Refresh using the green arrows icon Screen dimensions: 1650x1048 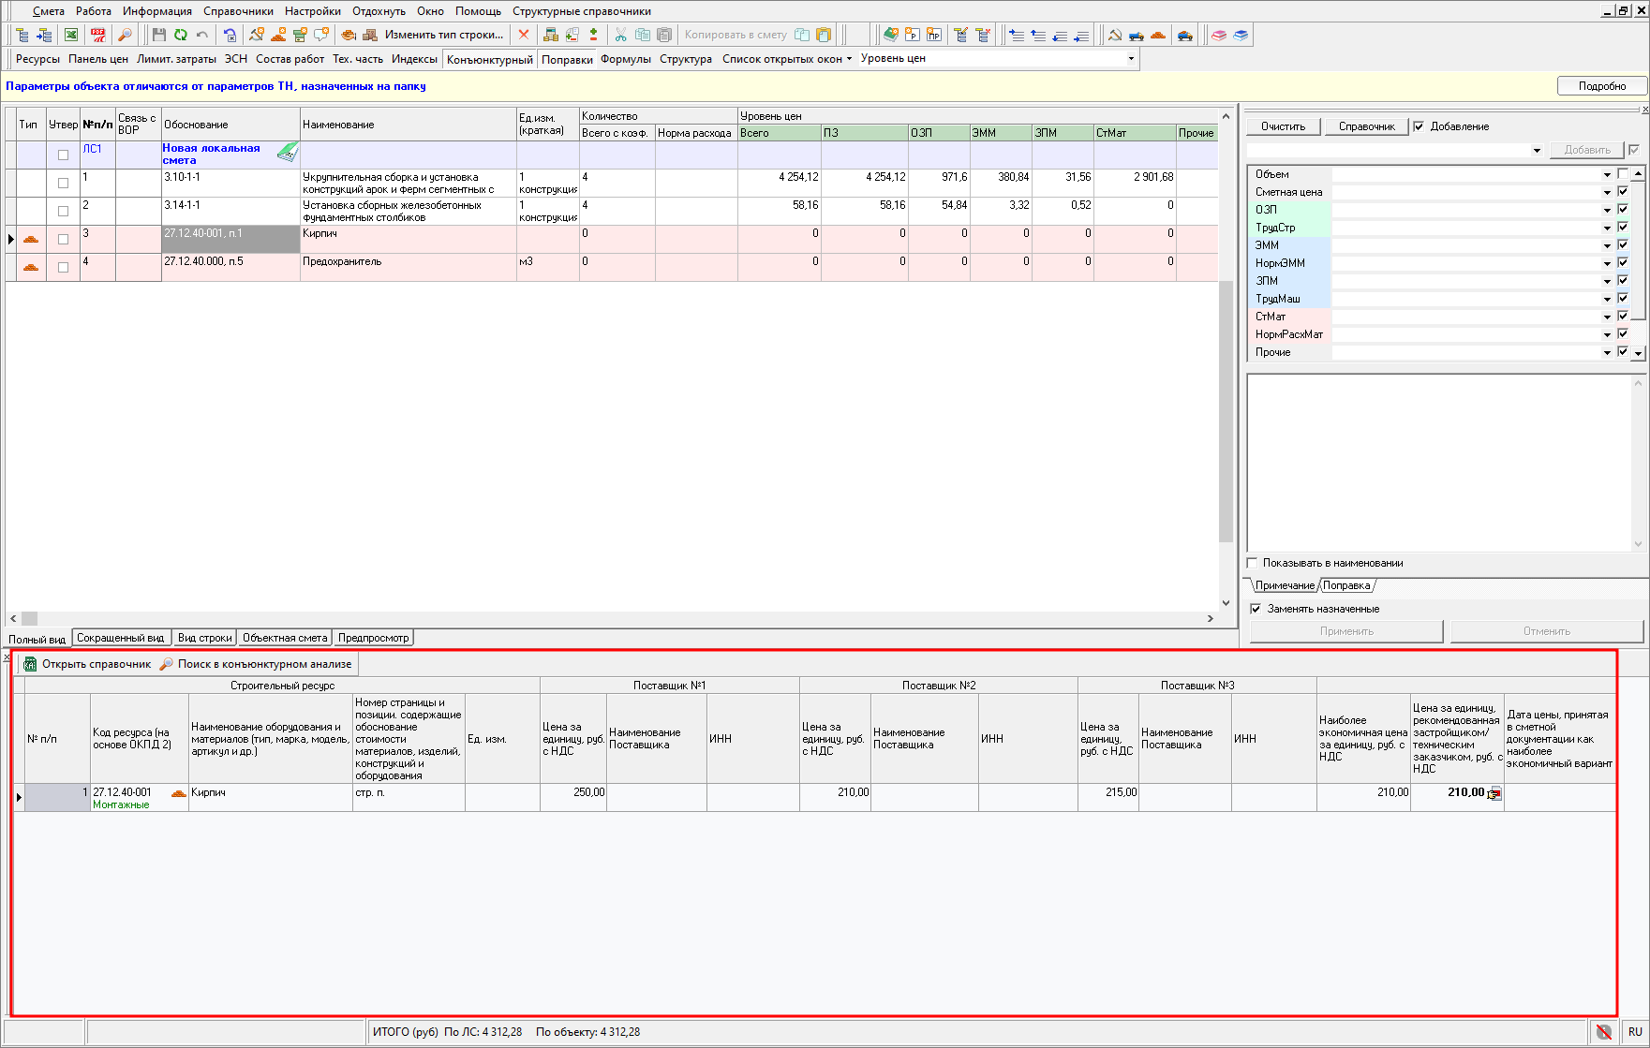(181, 35)
